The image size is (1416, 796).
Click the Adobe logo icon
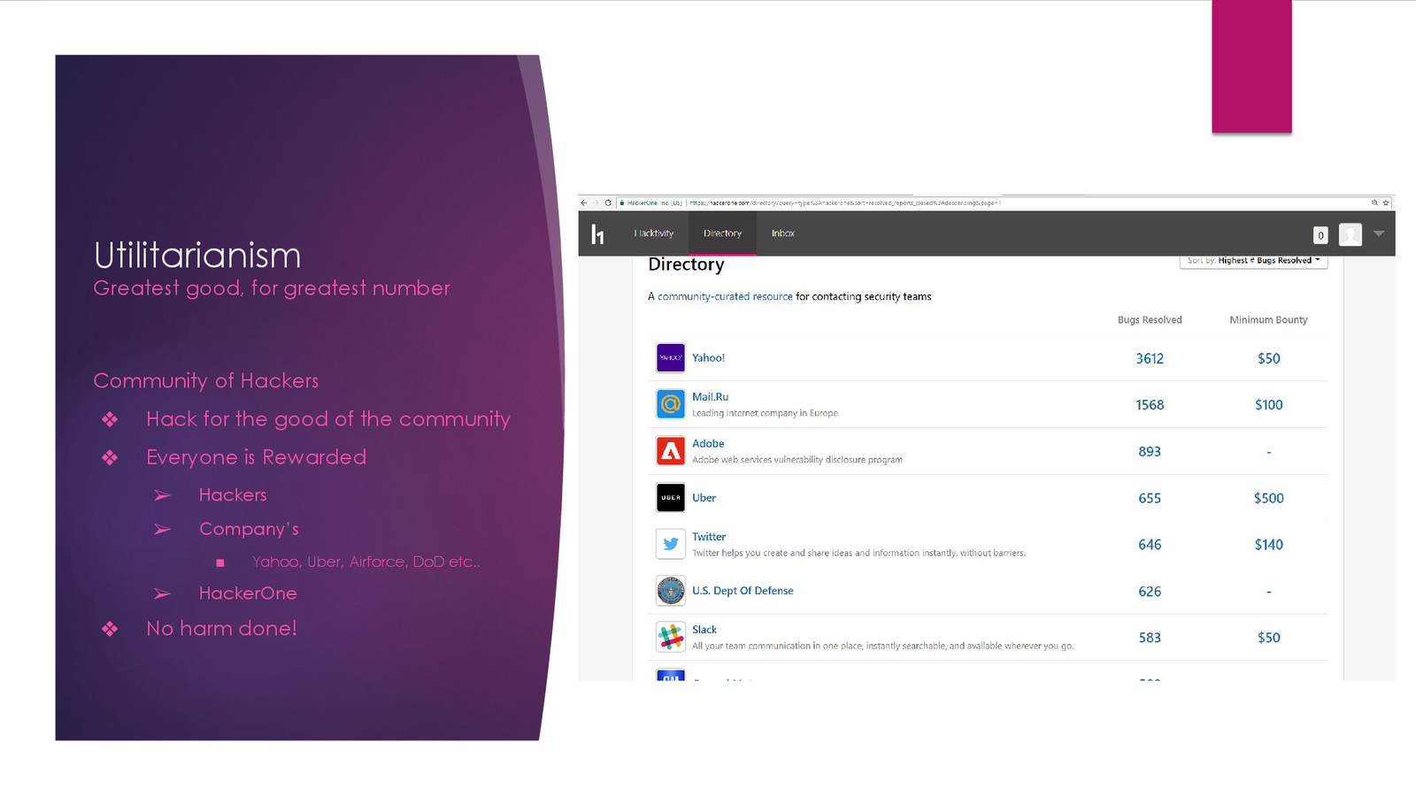click(671, 451)
